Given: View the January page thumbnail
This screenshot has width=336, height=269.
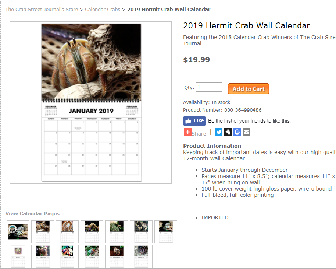Looking at the screenshot, I should pyautogui.click(x=43, y=232).
